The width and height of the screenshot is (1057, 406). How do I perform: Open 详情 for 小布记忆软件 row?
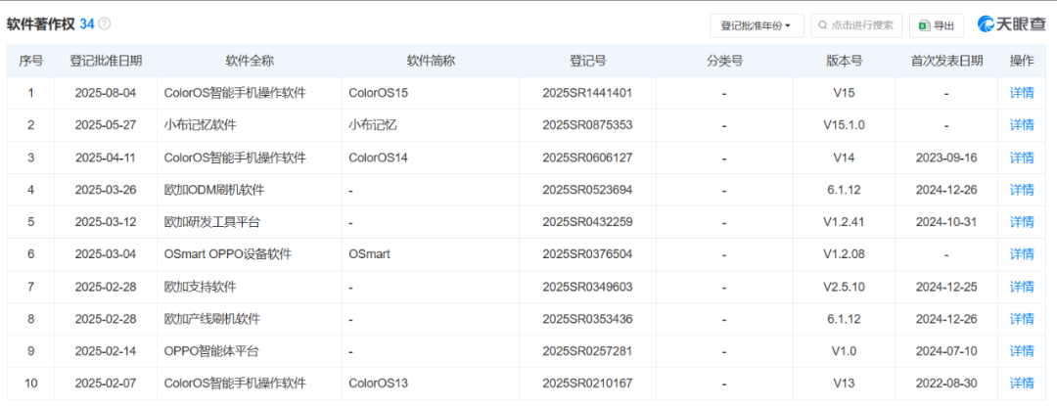click(x=1021, y=125)
